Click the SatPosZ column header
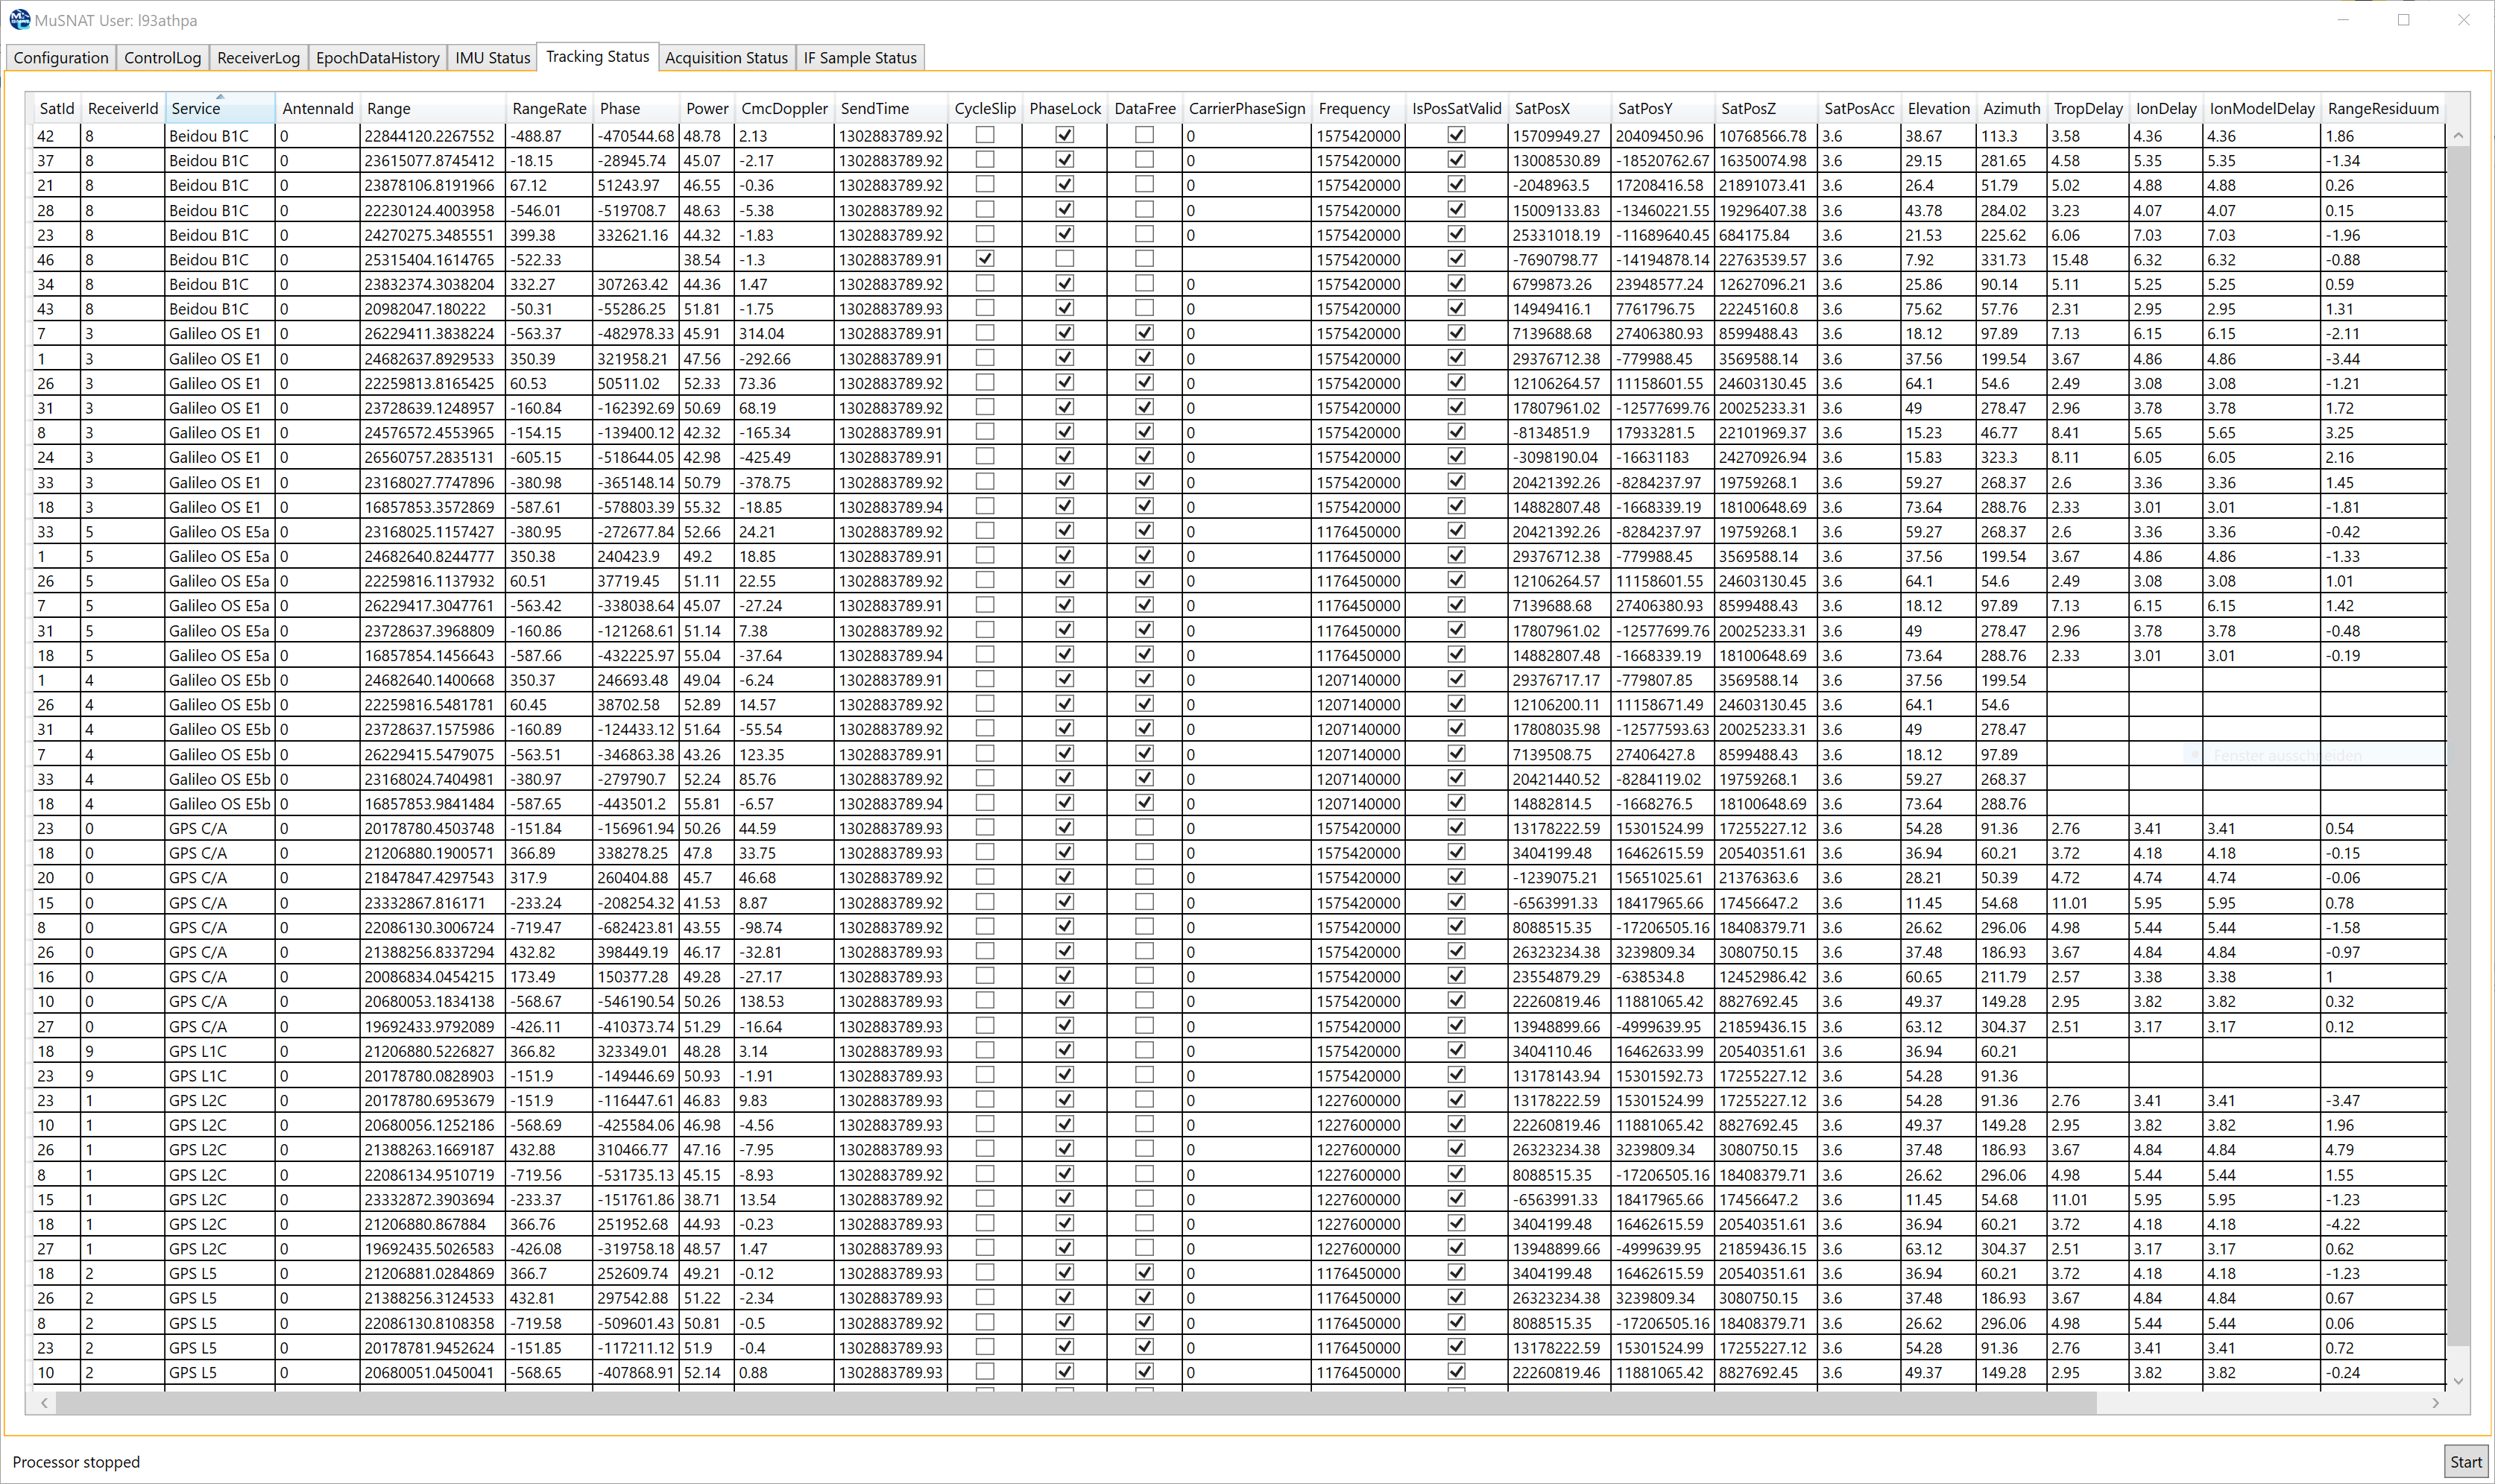The image size is (2495, 1484). (x=1765, y=108)
